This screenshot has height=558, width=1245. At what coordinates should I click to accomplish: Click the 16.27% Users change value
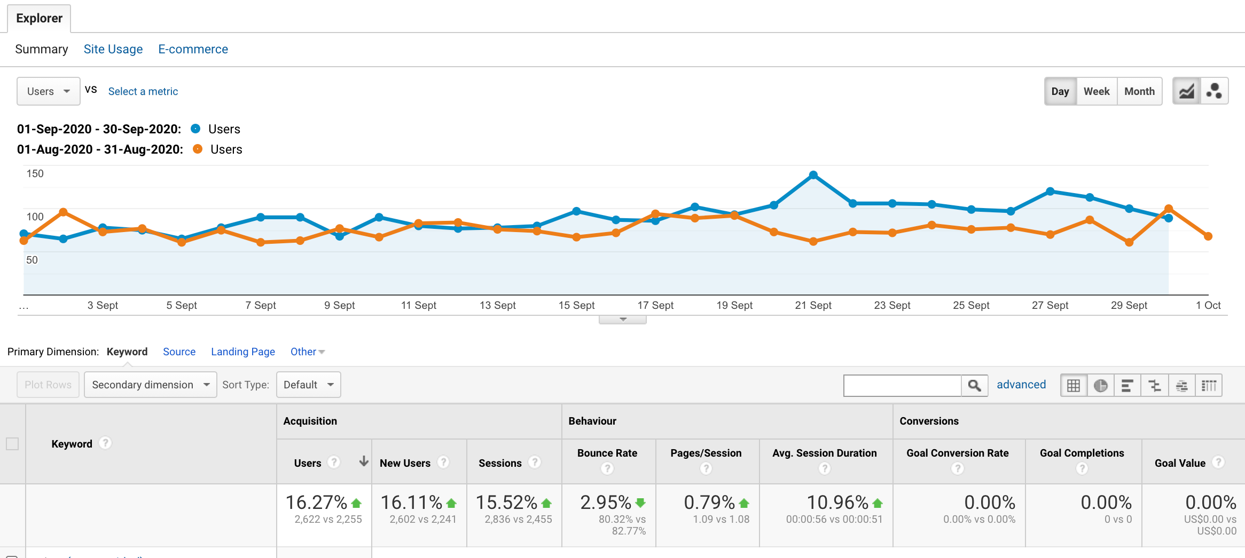[316, 503]
